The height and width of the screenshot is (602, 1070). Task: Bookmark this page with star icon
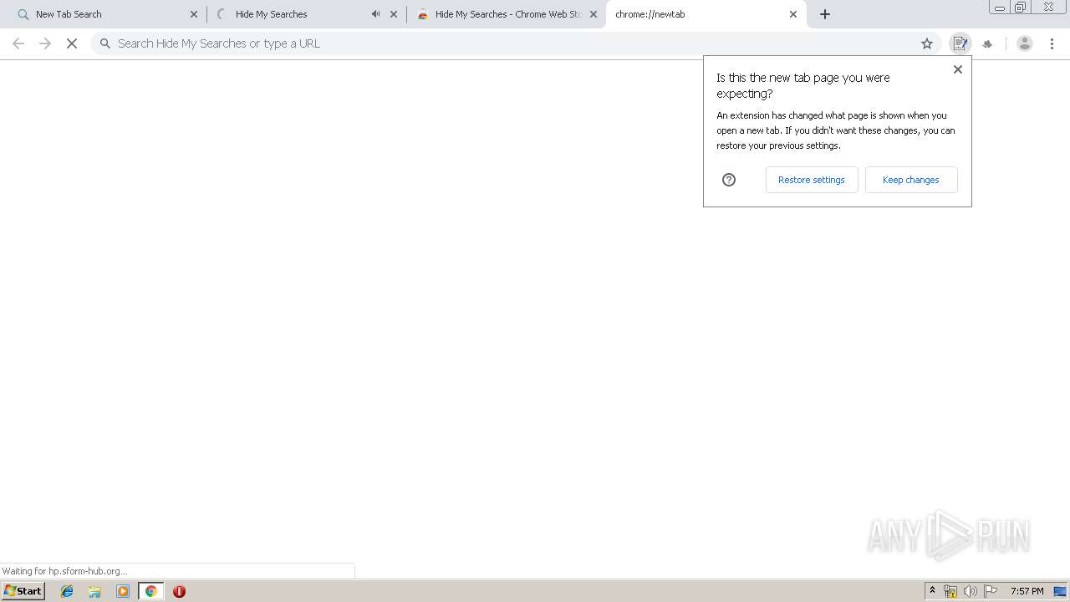pos(927,43)
